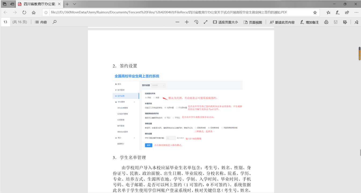Share this page via share icon
Image resolution: width=361 pixels, height=193 pixels.
[347, 12]
